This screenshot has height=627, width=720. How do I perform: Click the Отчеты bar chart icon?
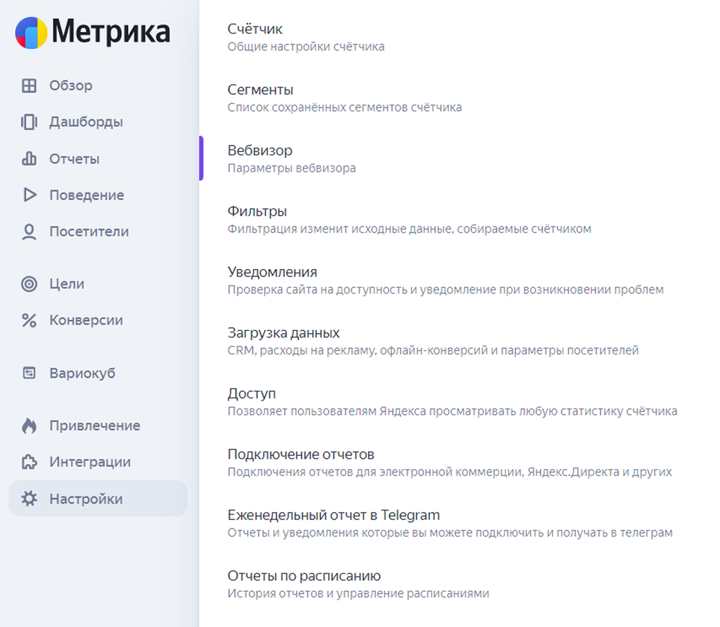point(29,159)
